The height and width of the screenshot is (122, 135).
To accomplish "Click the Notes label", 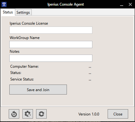I will (15, 51).
